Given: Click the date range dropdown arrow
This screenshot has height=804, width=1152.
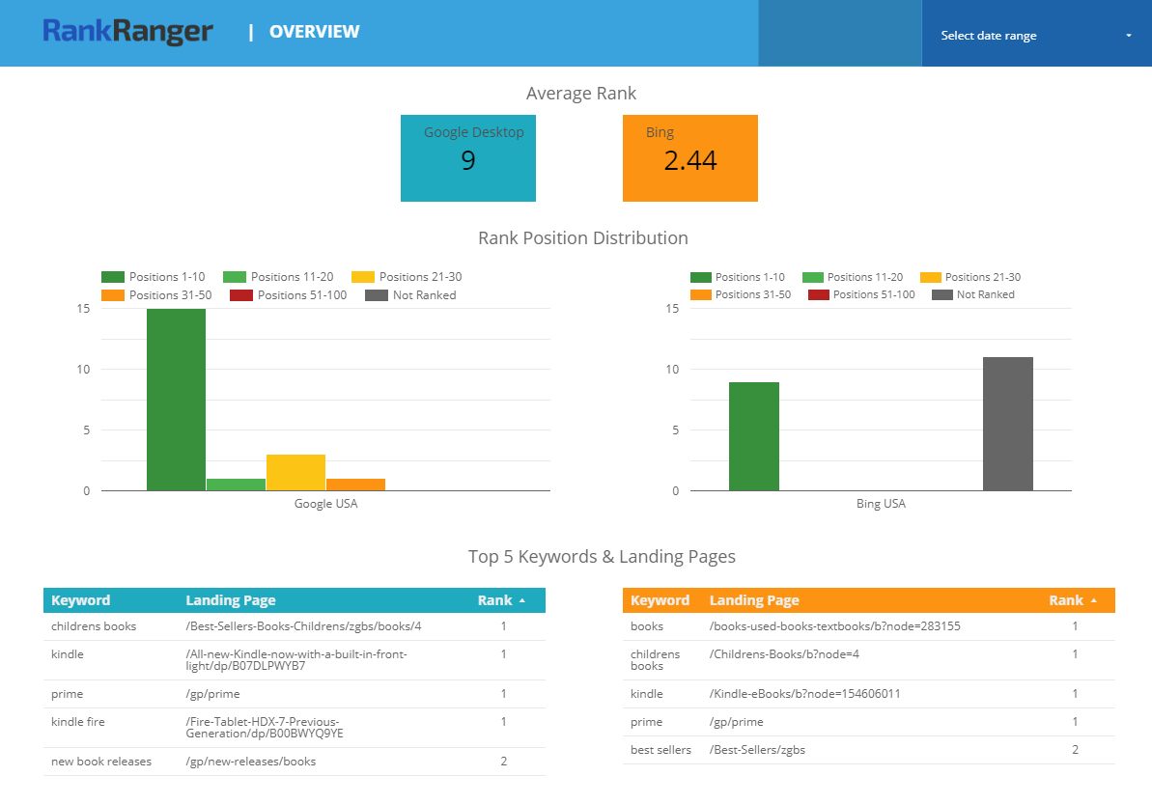Looking at the screenshot, I should [1128, 37].
